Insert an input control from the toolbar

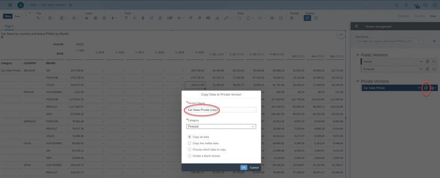[104, 18]
